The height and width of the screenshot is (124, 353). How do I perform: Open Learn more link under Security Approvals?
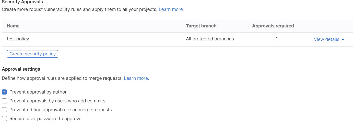171,9
